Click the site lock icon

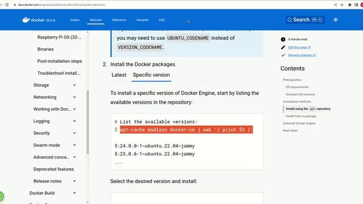point(15,5)
